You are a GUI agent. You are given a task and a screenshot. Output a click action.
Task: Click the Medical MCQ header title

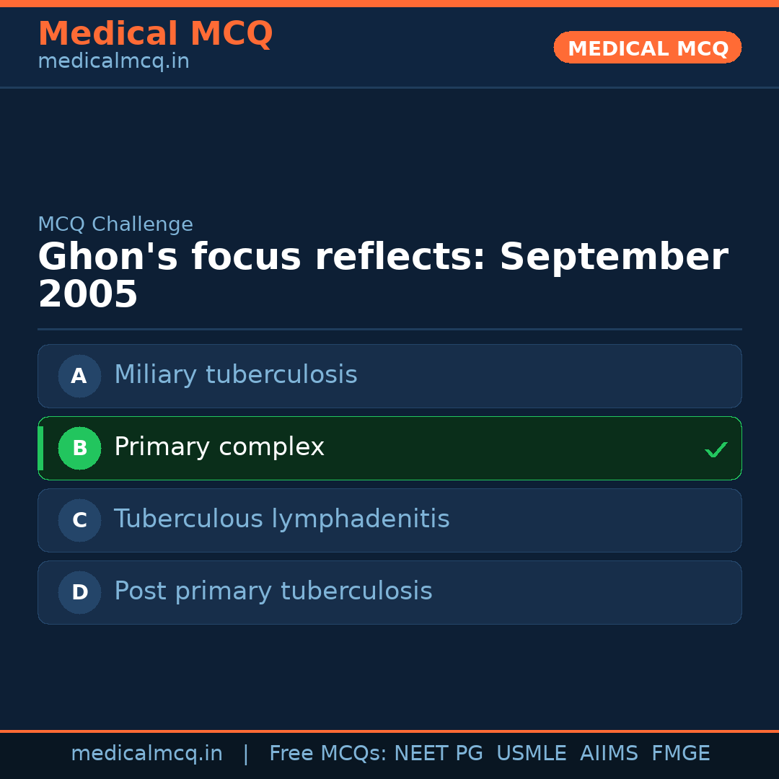click(155, 34)
